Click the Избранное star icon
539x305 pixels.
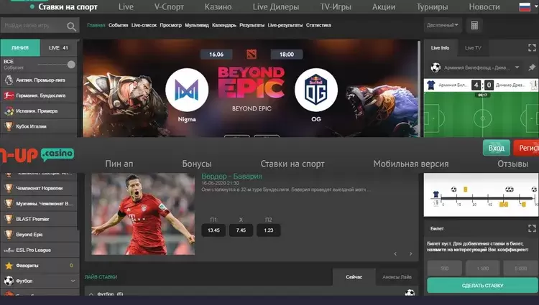[9, 266]
